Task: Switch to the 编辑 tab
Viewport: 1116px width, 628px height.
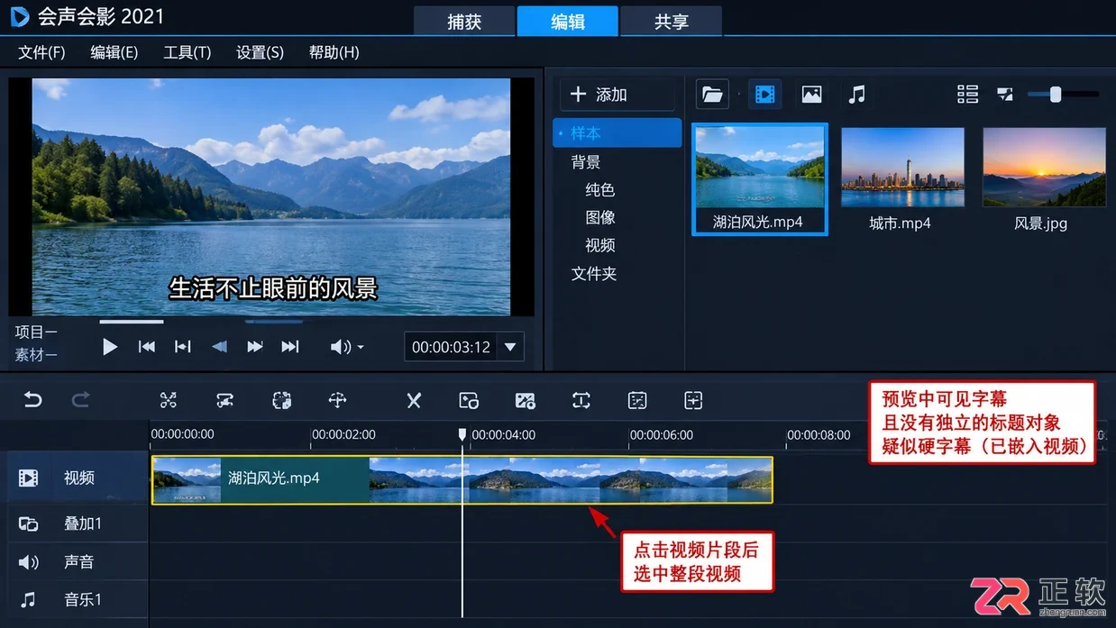Action: pos(568,22)
